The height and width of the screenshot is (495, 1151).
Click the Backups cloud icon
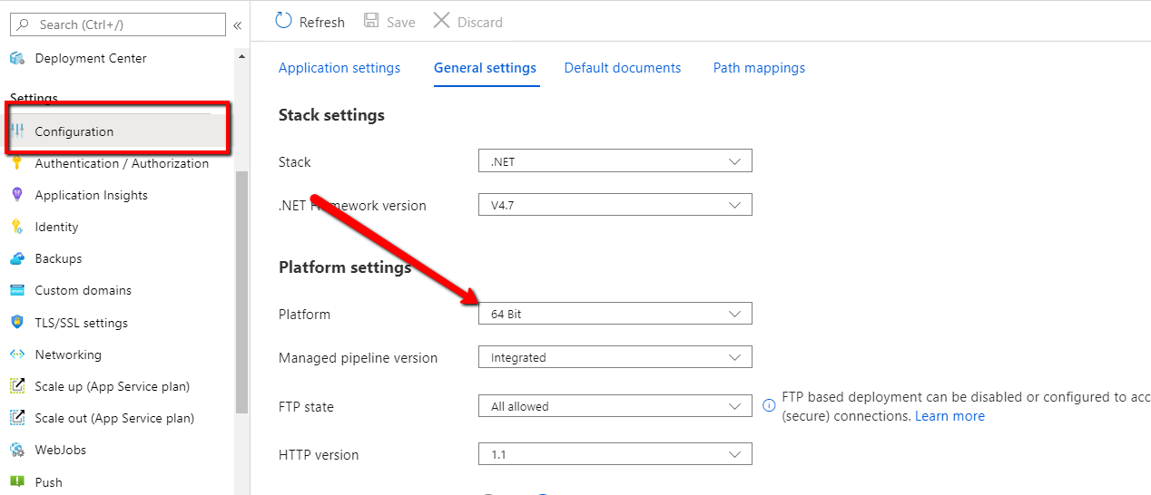[x=16, y=258]
